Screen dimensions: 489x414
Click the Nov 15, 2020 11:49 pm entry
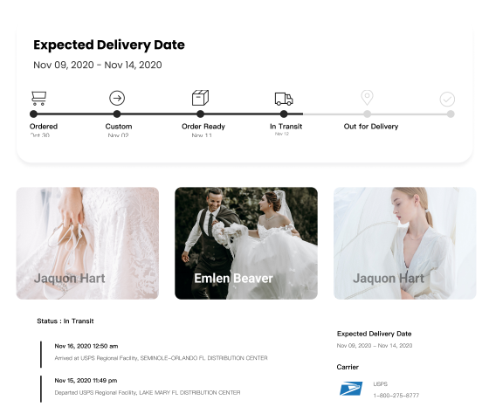tap(86, 380)
